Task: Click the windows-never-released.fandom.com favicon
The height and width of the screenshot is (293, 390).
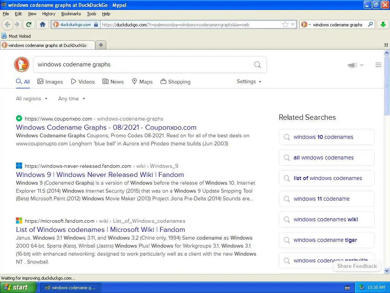Action: coord(19,166)
